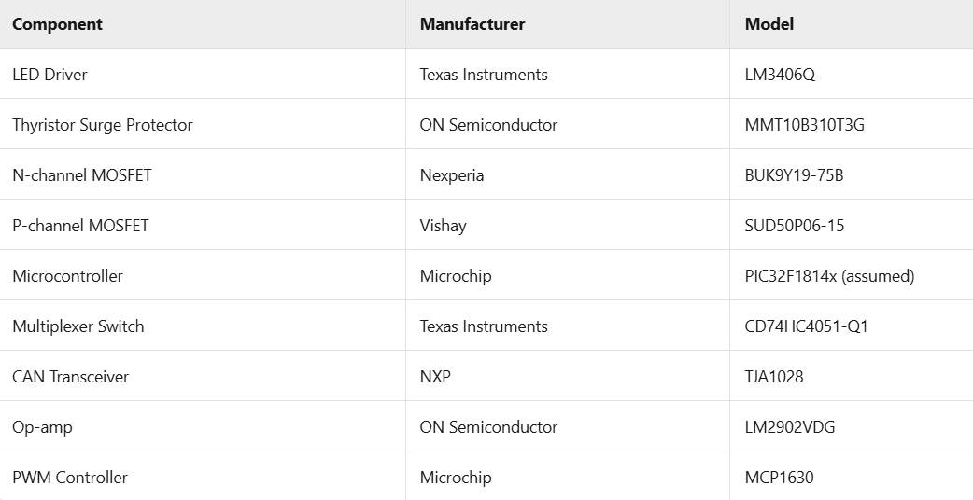Image resolution: width=973 pixels, height=500 pixels.
Task: Select the Microcontroller component cell
Action: tap(67, 276)
